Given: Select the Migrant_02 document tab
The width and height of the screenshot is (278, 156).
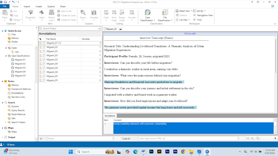Looking at the screenshot, I should (x=112, y=29).
